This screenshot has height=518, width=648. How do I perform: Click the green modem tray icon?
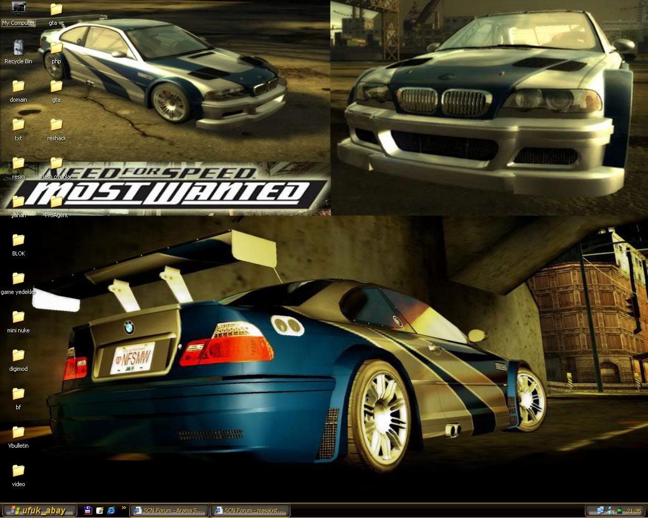click(619, 511)
